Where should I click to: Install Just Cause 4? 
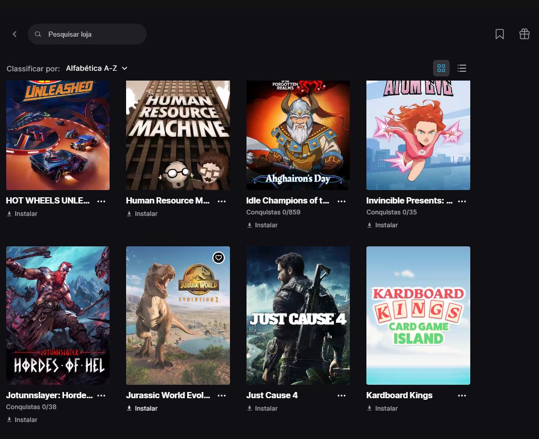coord(263,408)
